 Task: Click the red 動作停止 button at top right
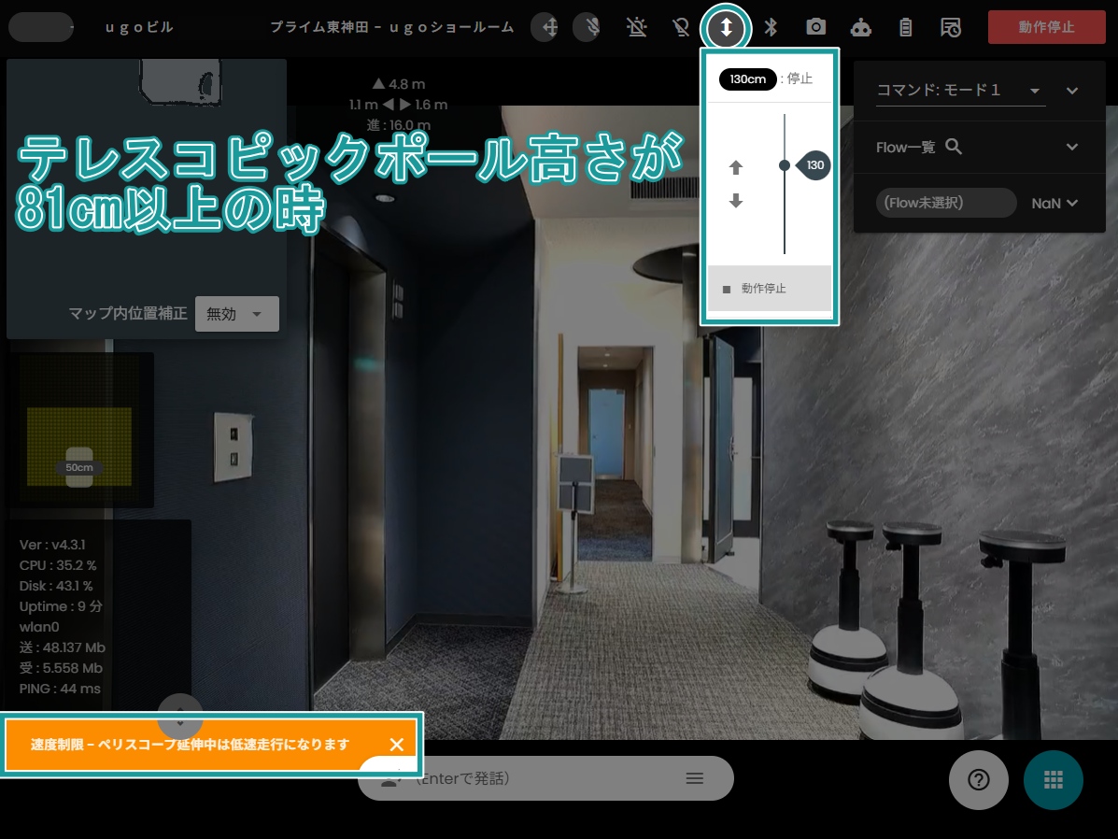pyautogui.click(x=1046, y=27)
